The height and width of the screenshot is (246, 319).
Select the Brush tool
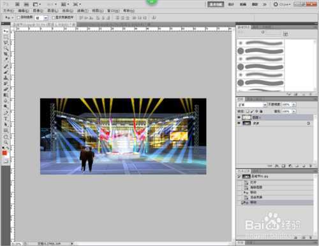click(x=6, y=72)
